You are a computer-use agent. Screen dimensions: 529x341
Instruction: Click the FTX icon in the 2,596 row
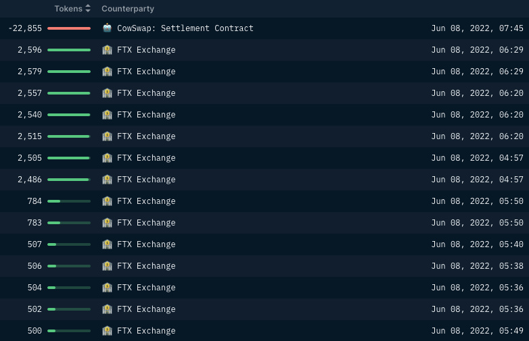[107, 50]
